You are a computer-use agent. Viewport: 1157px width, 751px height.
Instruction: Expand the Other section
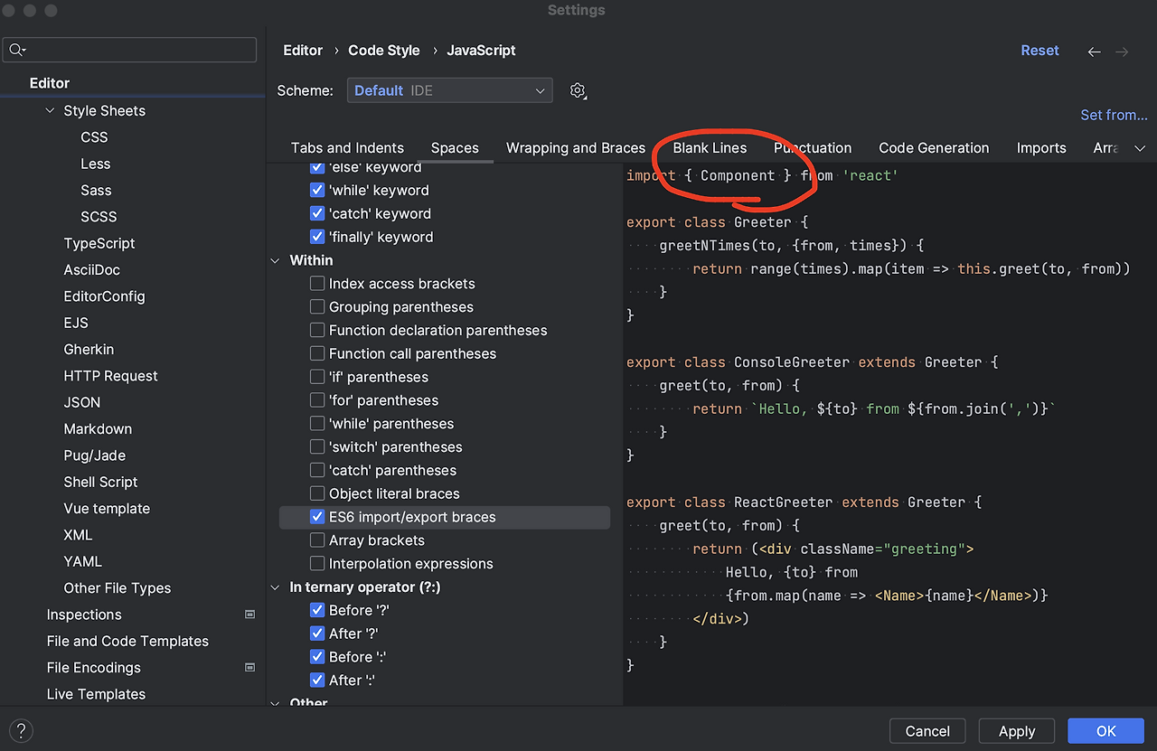point(276,702)
